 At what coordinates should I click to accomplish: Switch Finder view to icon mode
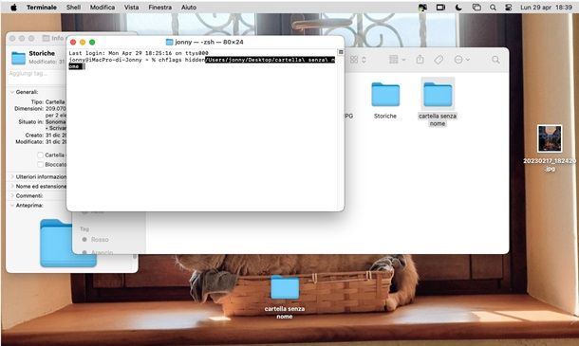coord(354,60)
